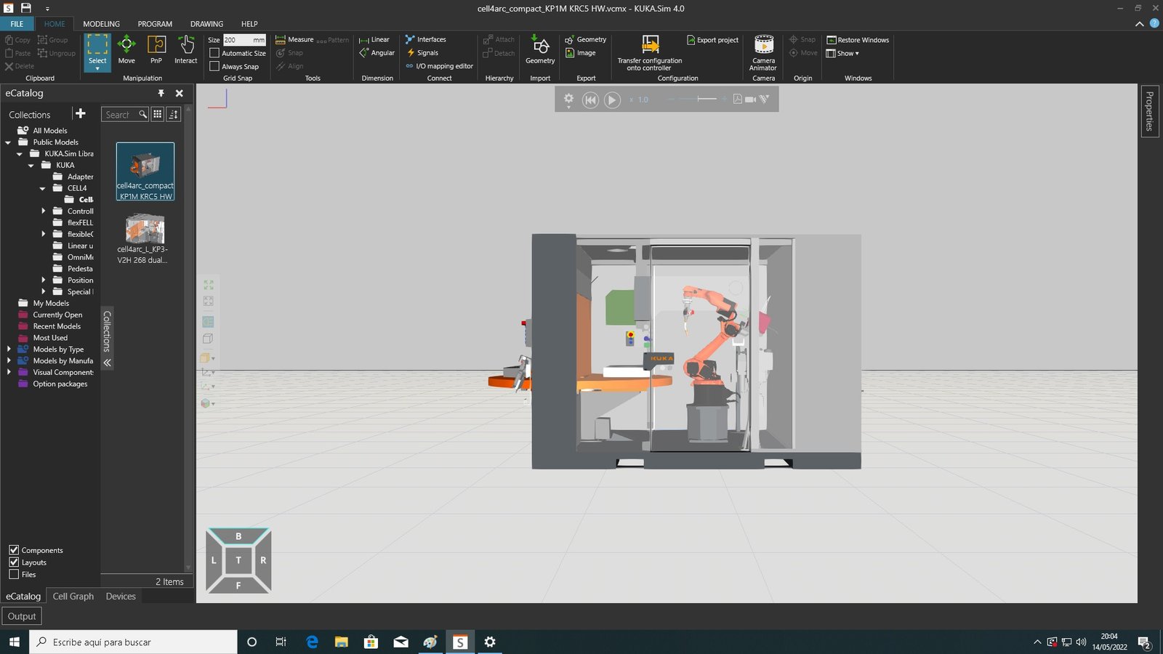The image size is (1163, 654).
Task: Select Front view on view cube
Action: [x=238, y=585]
